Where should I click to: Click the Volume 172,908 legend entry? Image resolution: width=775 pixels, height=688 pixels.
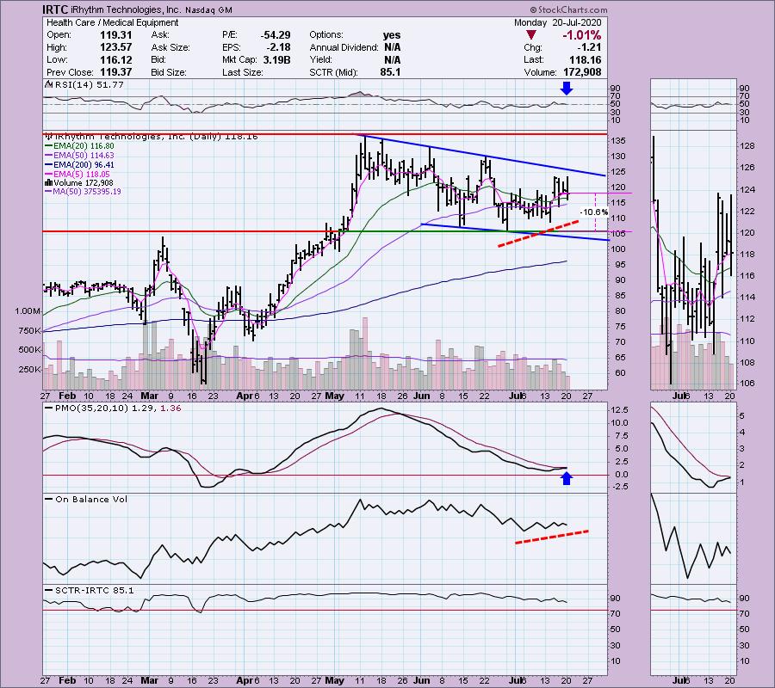click(79, 182)
